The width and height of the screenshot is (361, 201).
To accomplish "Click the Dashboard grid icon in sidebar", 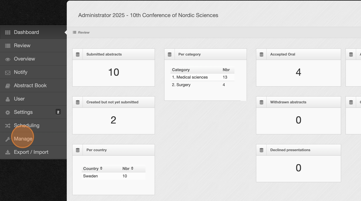I will coord(8,32).
